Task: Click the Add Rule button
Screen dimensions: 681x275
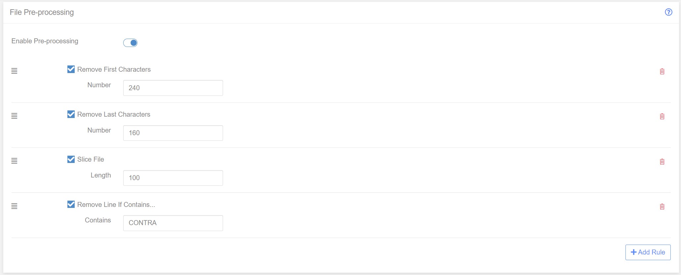Action: coord(648,252)
